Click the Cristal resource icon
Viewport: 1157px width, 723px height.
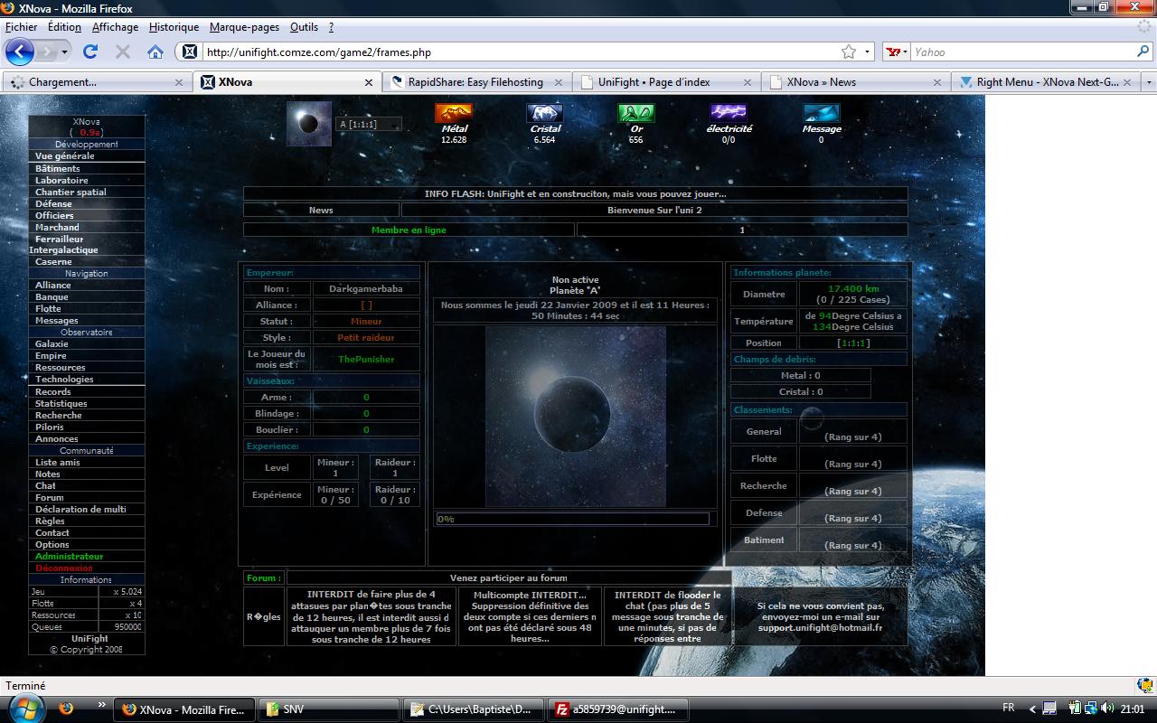click(x=545, y=113)
